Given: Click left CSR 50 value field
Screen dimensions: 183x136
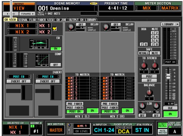Looking at the screenshot, I should coord(142,112).
